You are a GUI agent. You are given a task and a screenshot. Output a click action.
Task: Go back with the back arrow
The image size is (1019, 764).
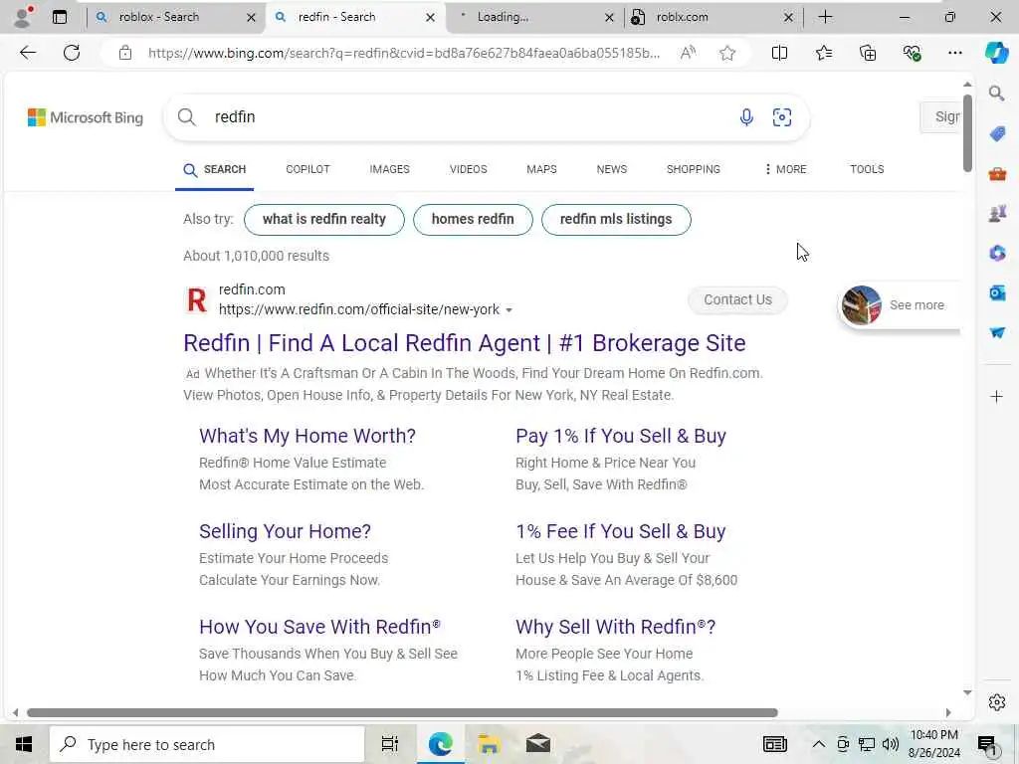[x=27, y=53]
